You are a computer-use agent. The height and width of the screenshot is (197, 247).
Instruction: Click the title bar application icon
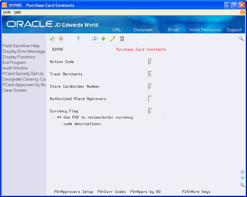click(x=4, y=5)
